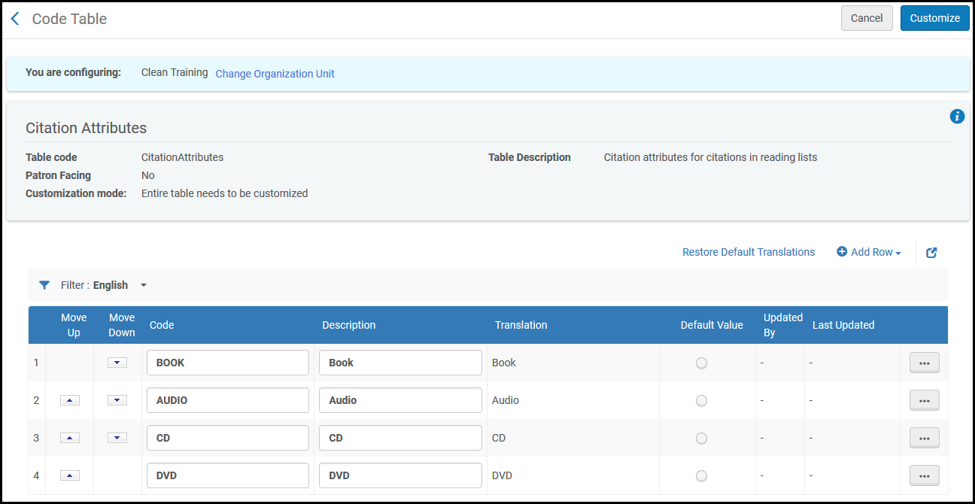Viewport: 975px width, 504px height.
Task: Click the Customize button
Action: coord(934,18)
